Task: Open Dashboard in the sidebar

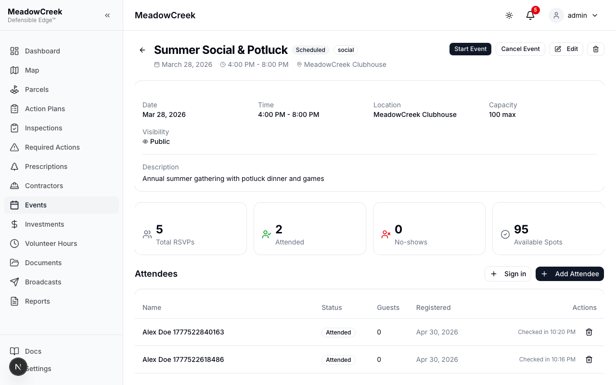Action: tap(61, 51)
